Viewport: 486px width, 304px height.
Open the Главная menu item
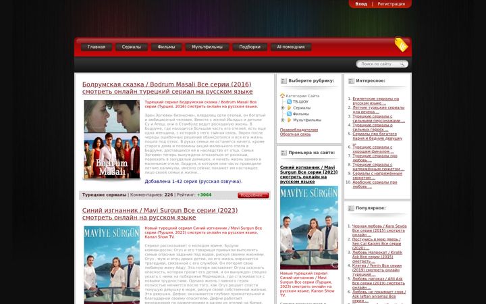97,47
